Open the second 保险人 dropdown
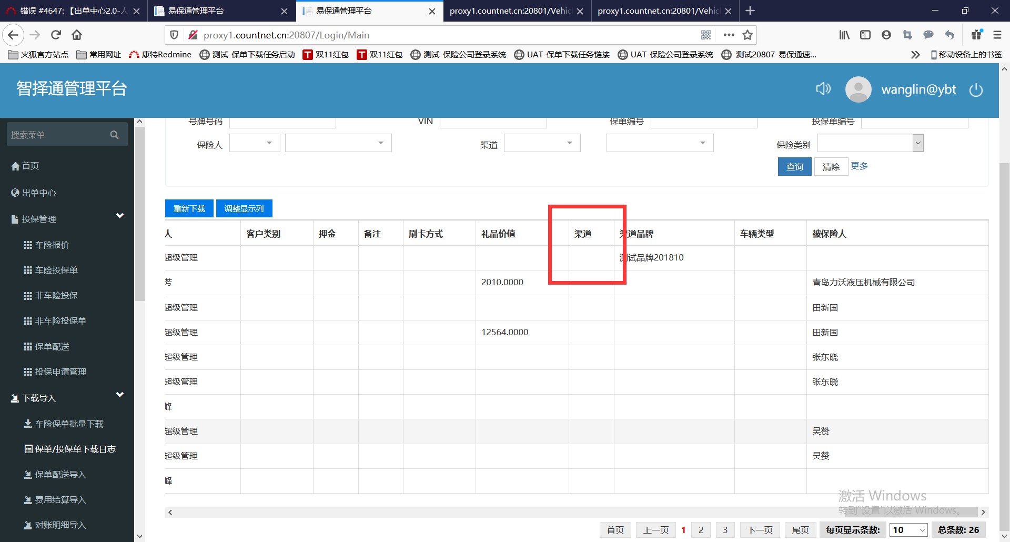 pos(338,143)
